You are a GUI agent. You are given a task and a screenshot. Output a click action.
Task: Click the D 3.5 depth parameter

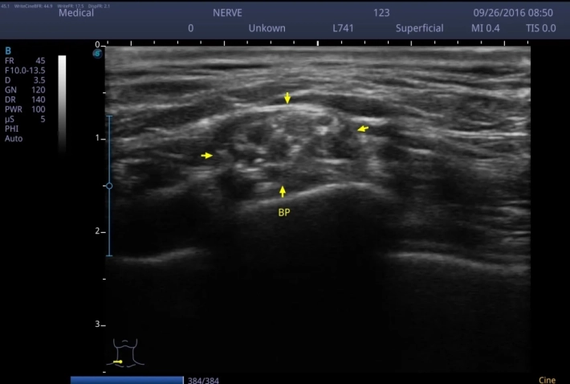pos(25,80)
